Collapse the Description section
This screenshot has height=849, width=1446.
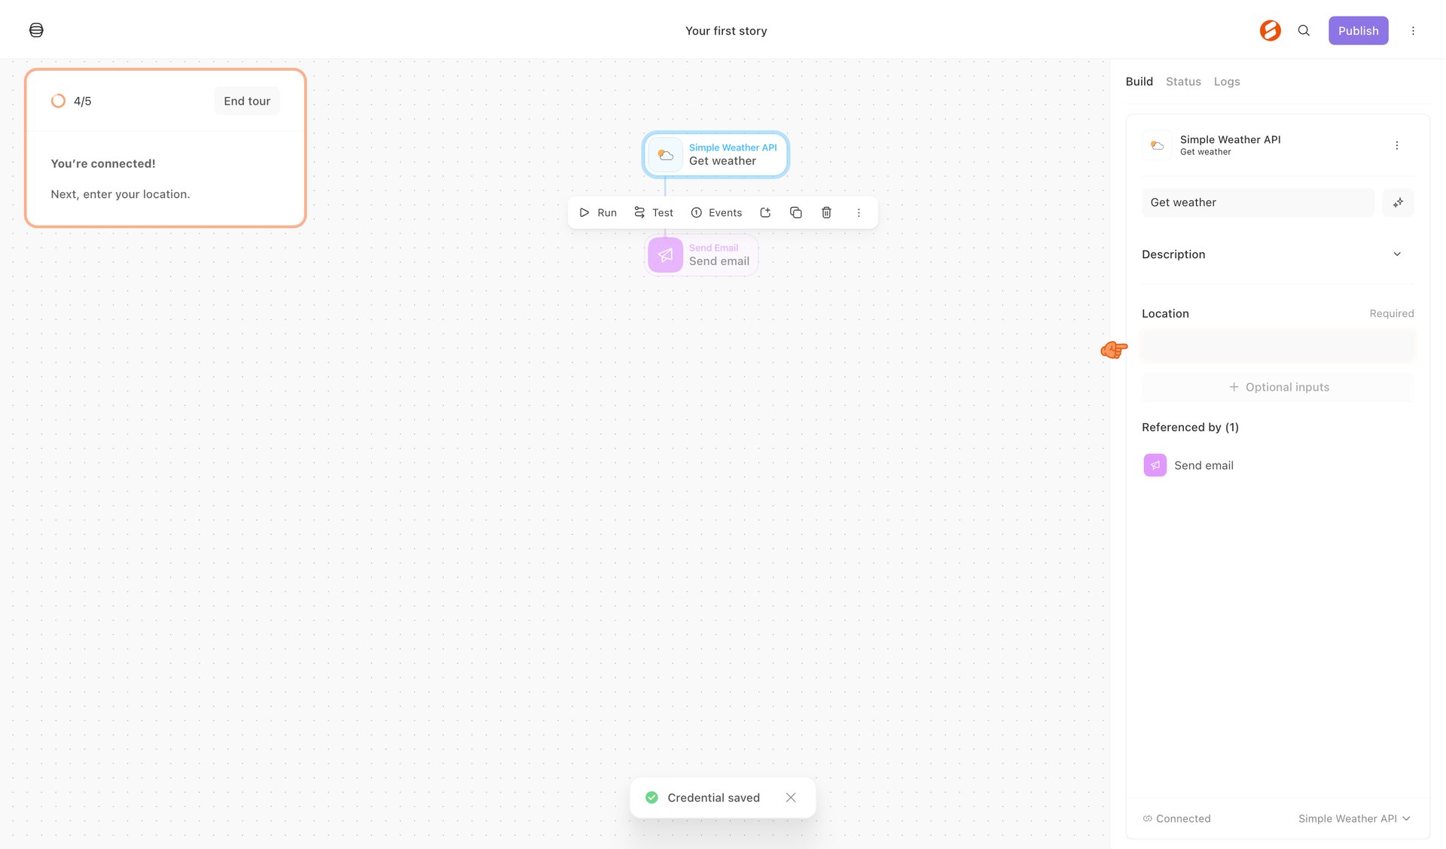pyautogui.click(x=1397, y=254)
